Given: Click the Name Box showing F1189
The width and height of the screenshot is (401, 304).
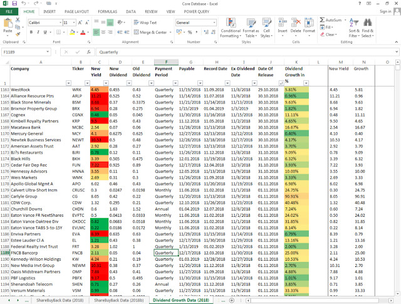Looking at the screenshot, I should click(x=26, y=52).
